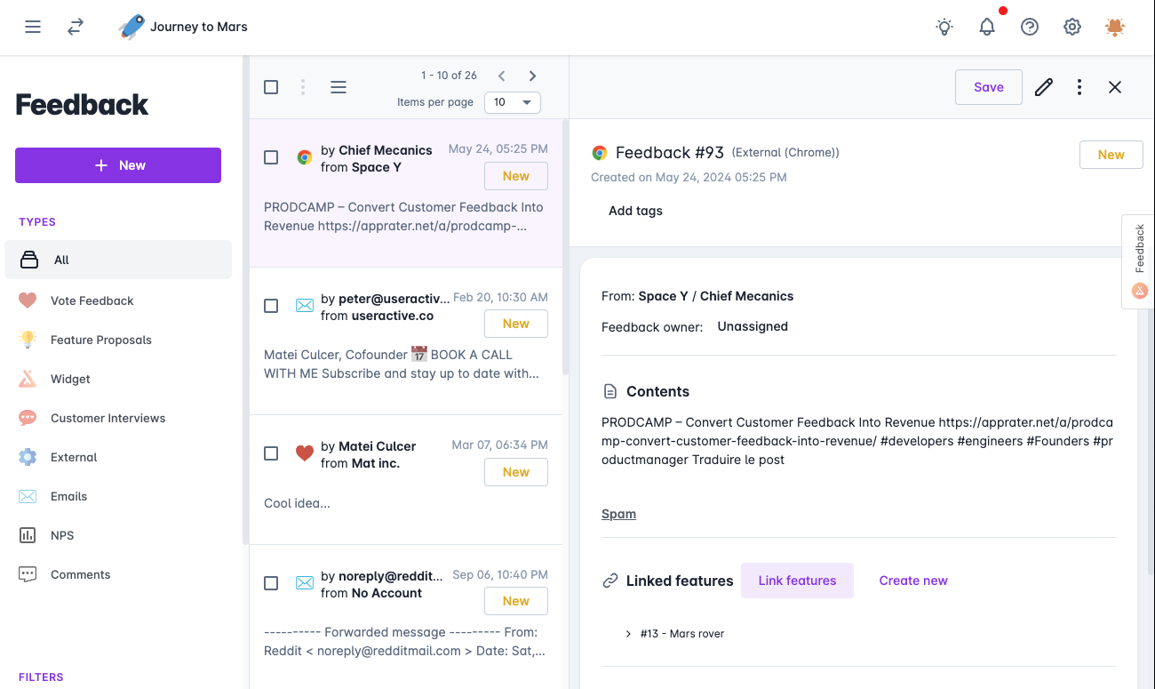Open the New status dropdown for Feedback #93

[1111, 155]
